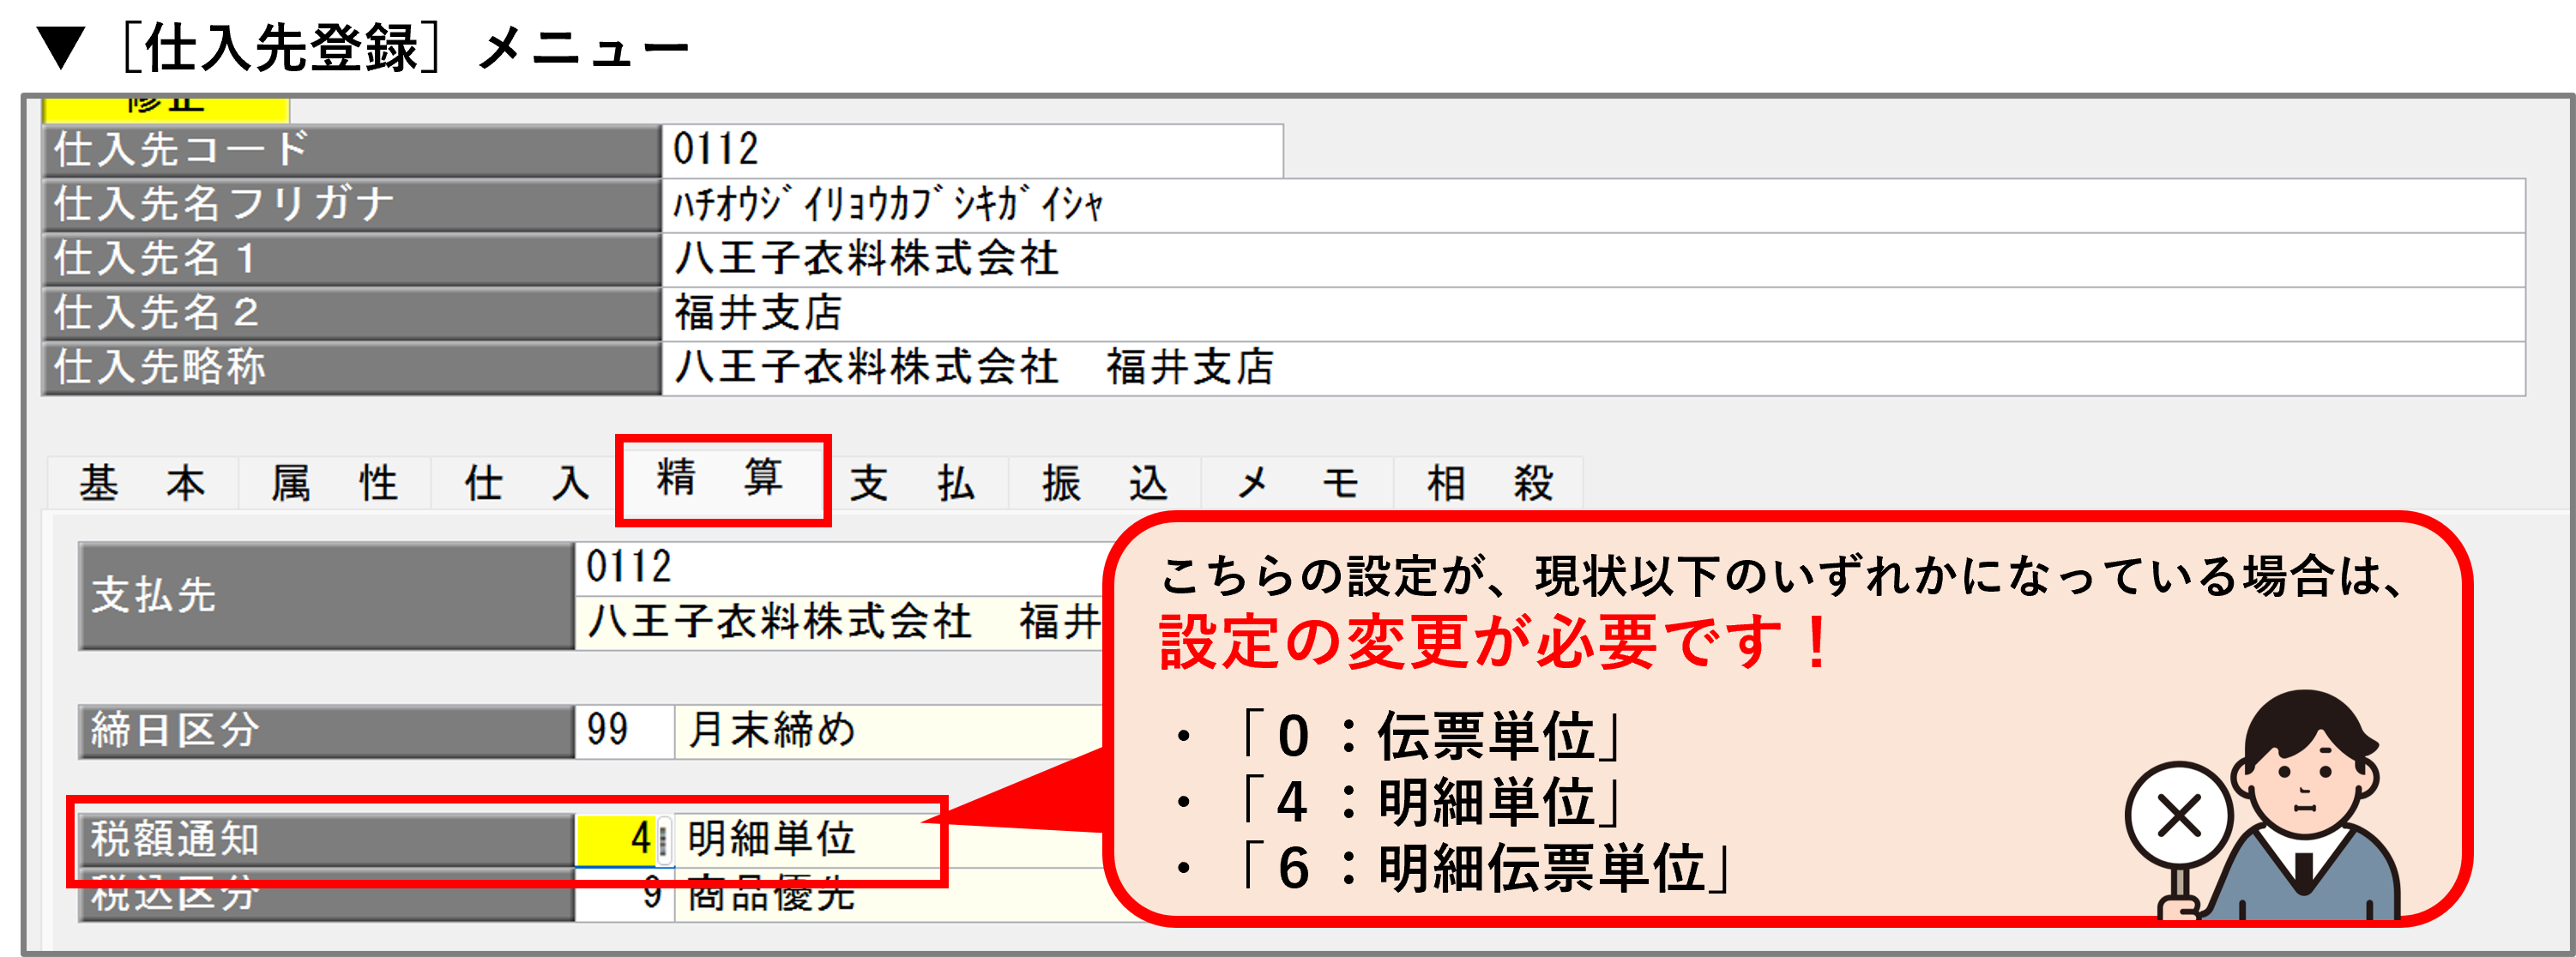Open the 精算 tab
2576x957 pixels.
coord(721,478)
